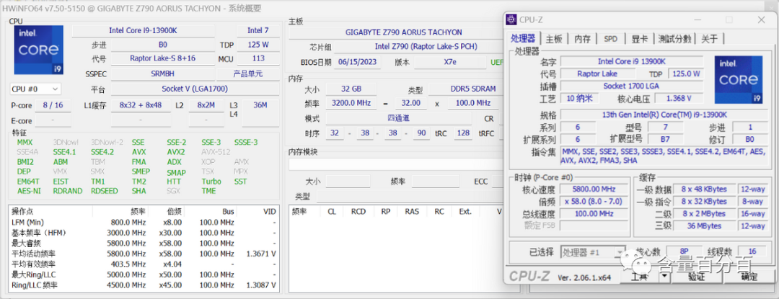Click the Intel Core i9 logo in CPU-Z

(739, 79)
